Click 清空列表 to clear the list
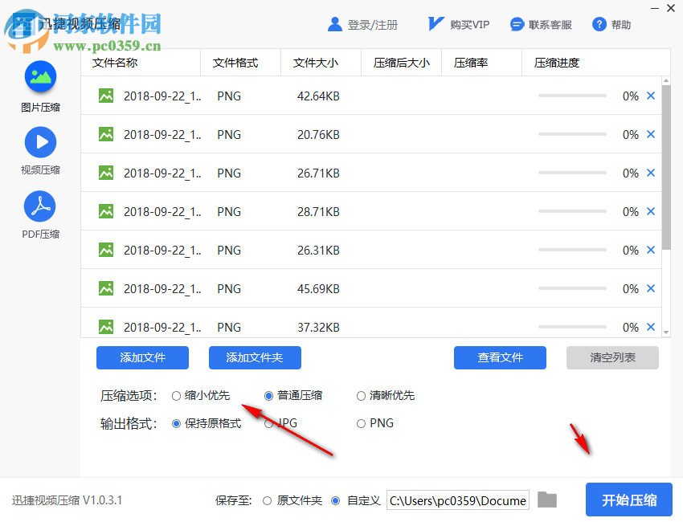Viewport: 683px width, 522px height. pos(612,357)
